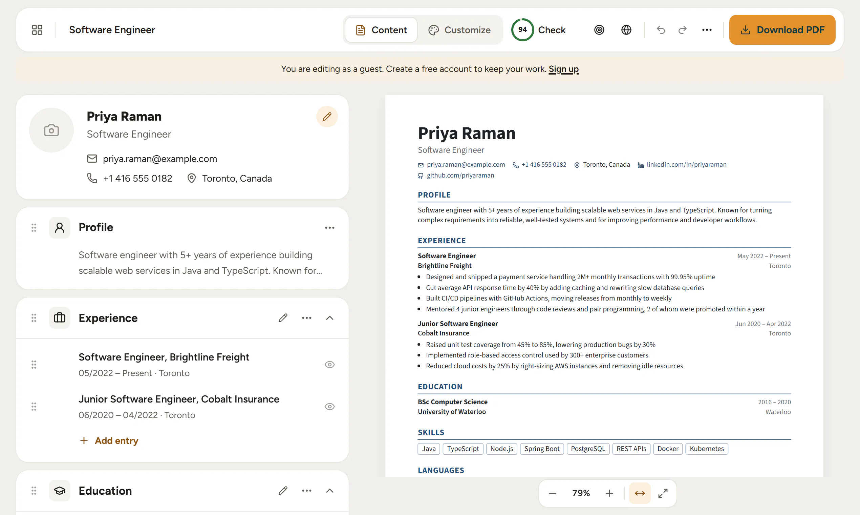
Task: Open the dashboard grid icon
Action: [37, 30]
